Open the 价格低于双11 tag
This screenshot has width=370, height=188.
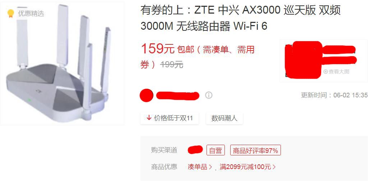coord(170,118)
